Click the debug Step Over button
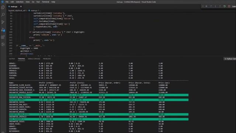This screenshot has width=236, height=133. (211, 6)
